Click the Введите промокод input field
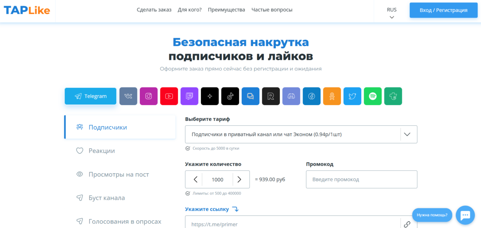481x228 pixels. [x=362, y=179]
